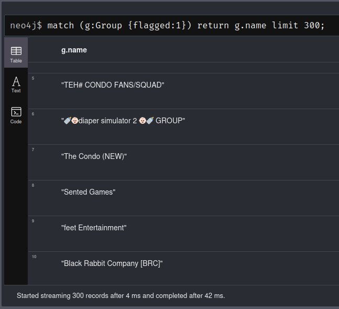Select the "Sented Games" cell

coord(88,192)
